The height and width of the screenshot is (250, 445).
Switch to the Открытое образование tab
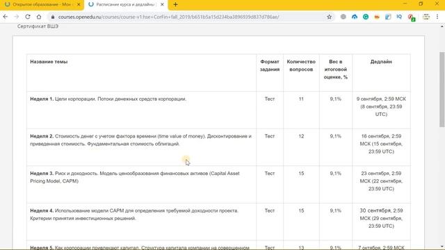pos(42,5)
